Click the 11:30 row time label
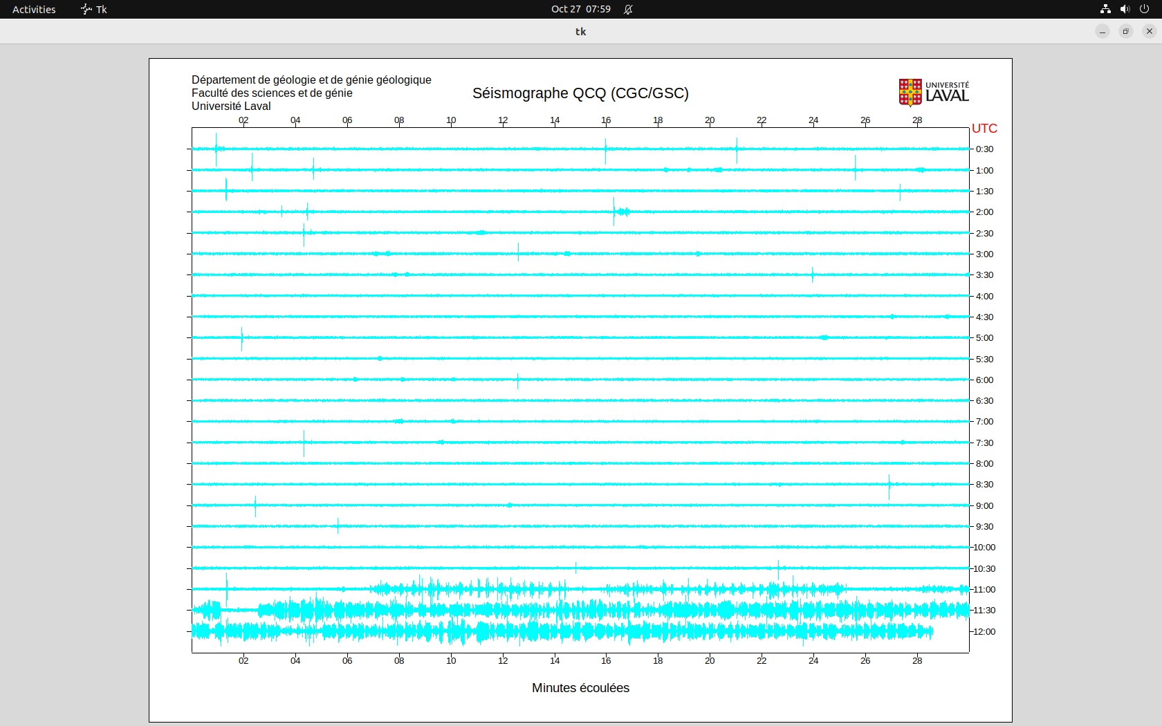This screenshot has height=726, width=1162. point(984,611)
